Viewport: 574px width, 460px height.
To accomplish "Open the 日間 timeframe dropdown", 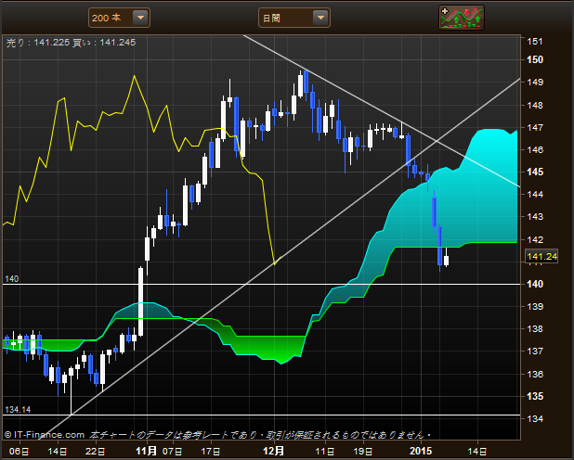I will [x=294, y=18].
